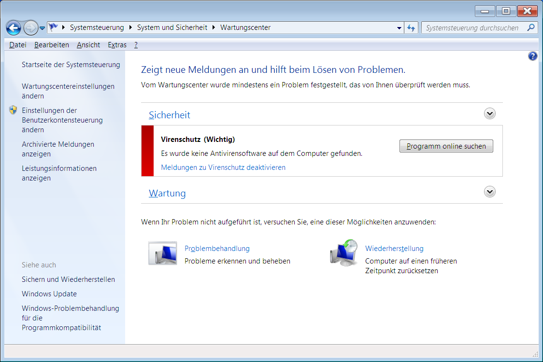543x362 pixels.
Task: Expand breadcrumb arrow after Systemsteuerung
Action: coord(130,28)
